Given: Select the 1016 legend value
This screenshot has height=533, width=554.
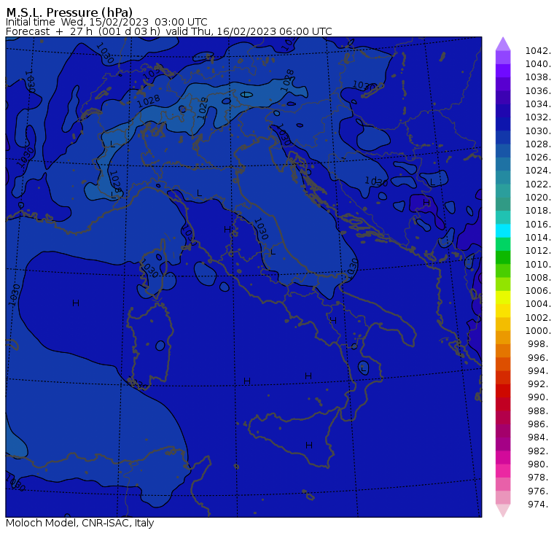Looking at the screenshot, I should point(538,224).
